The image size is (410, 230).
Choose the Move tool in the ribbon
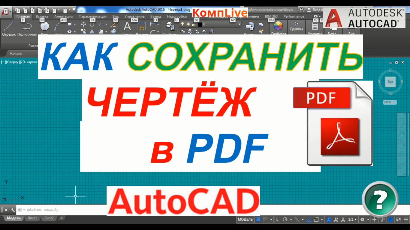tap(84, 24)
